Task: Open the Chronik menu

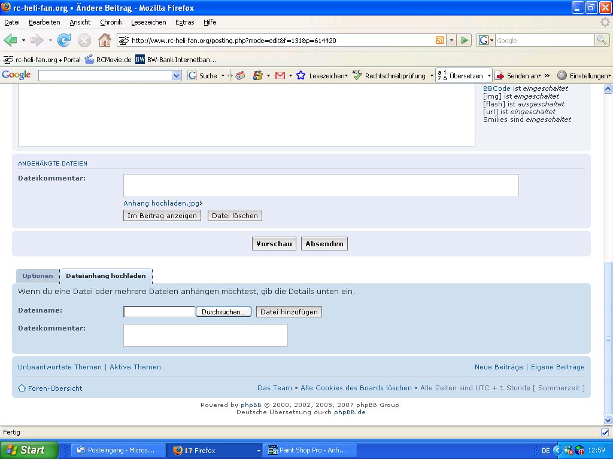Action: [111, 22]
